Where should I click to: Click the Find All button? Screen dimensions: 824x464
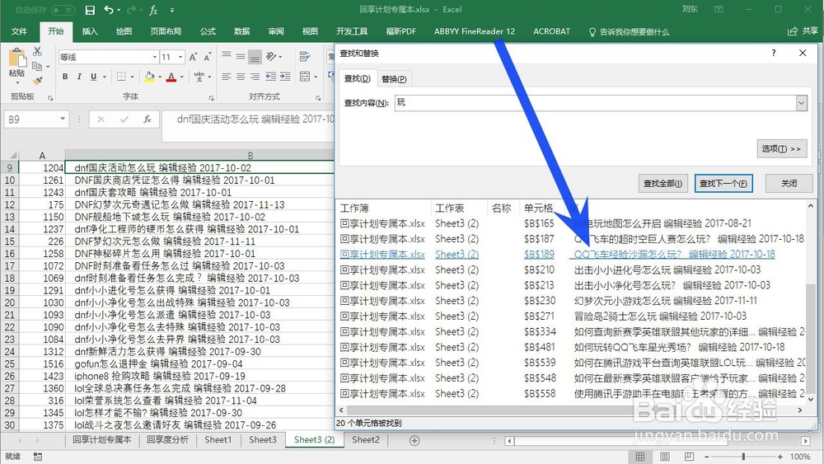point(663,184)
